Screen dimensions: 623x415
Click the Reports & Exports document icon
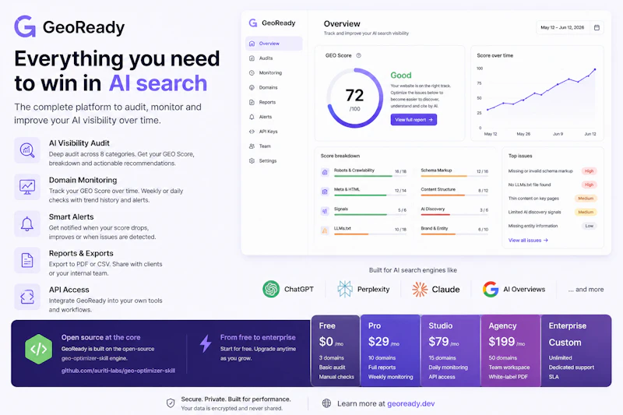click(27, 260)
